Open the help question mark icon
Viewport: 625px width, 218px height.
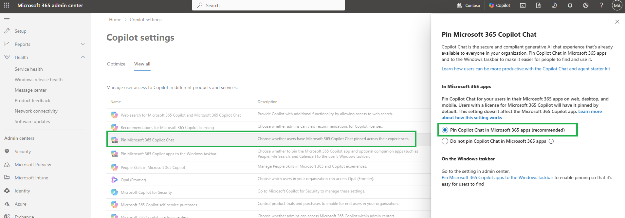coord(601,5)
